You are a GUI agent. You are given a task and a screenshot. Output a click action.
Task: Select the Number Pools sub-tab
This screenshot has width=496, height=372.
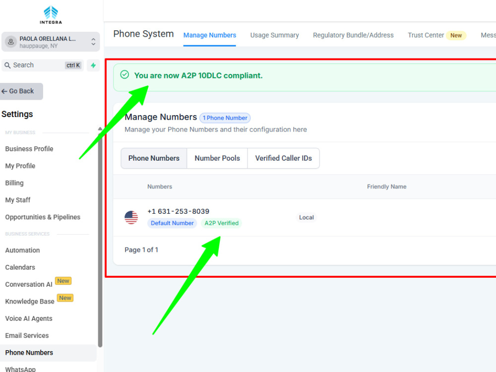click(217, 158)
